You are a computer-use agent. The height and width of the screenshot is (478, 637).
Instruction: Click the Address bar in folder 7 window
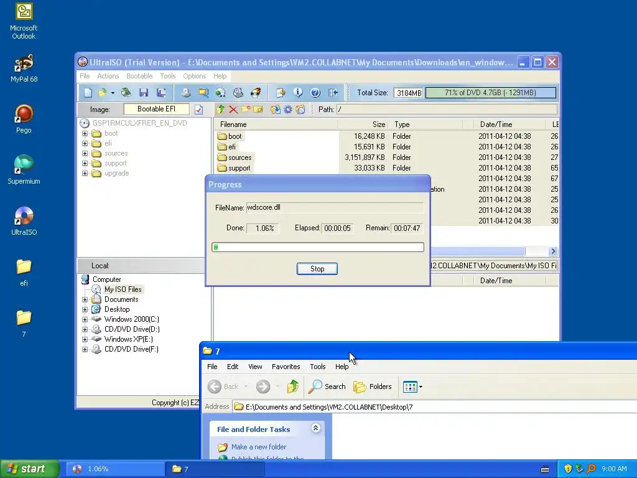[434, 407]
